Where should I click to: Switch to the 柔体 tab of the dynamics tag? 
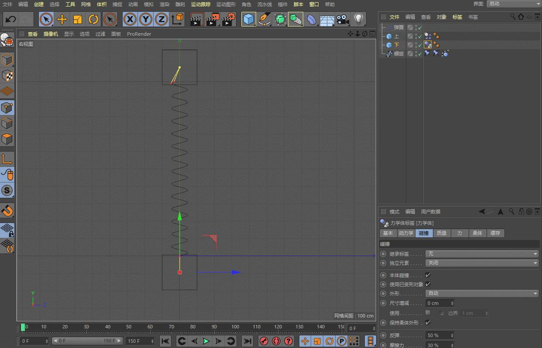pyautogui.click(x=477, y=233)
